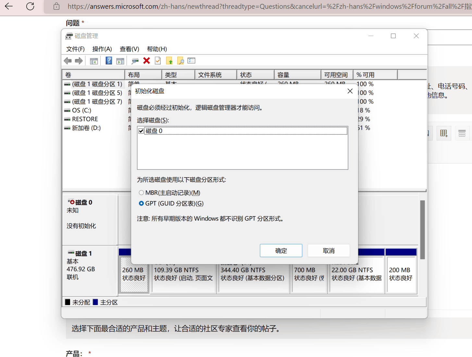Click show/hide console tree toolbar icon
Image resolution: width=472 pixels, height=357 pixels.
[94, 61]
